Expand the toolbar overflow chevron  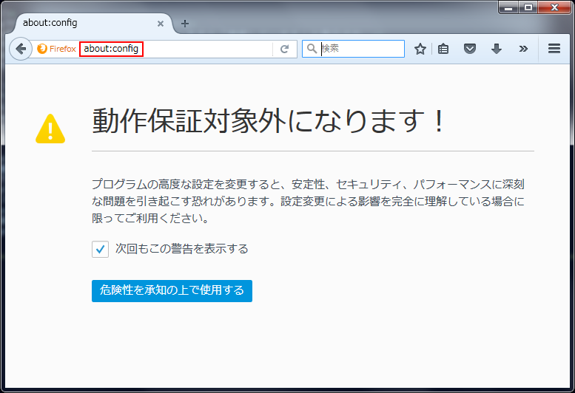523,49
